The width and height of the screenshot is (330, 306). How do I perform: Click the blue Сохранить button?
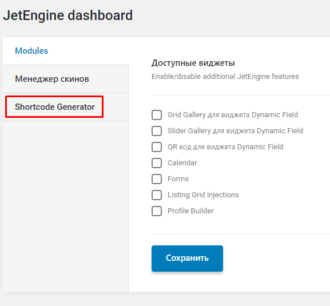[x=187, y=258]
